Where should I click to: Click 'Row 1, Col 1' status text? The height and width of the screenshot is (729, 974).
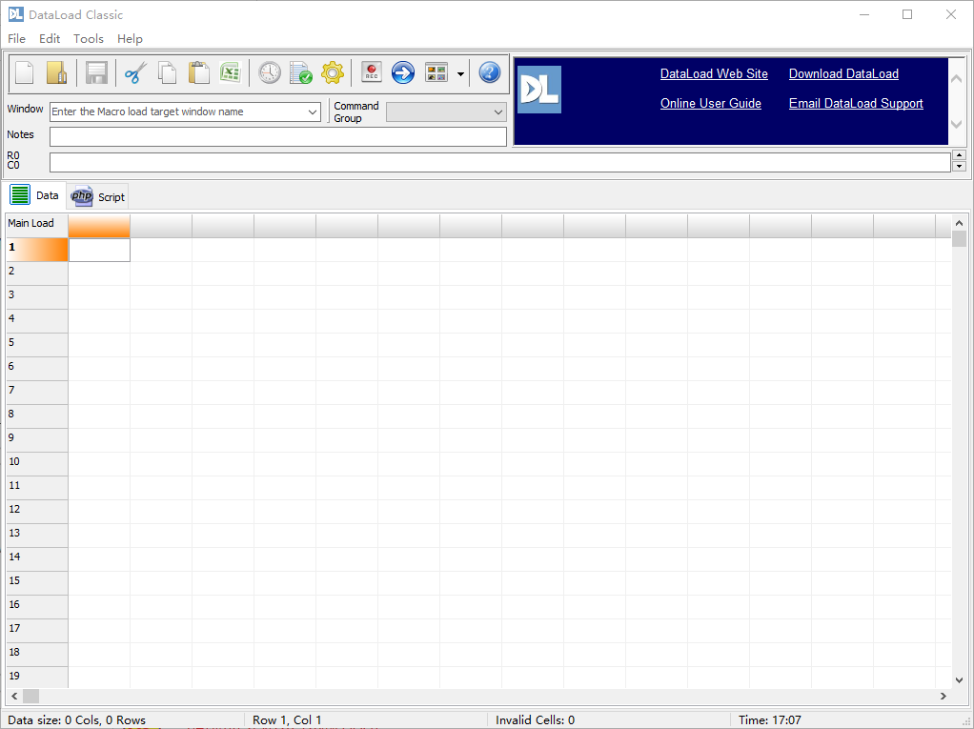click(287, 720)
